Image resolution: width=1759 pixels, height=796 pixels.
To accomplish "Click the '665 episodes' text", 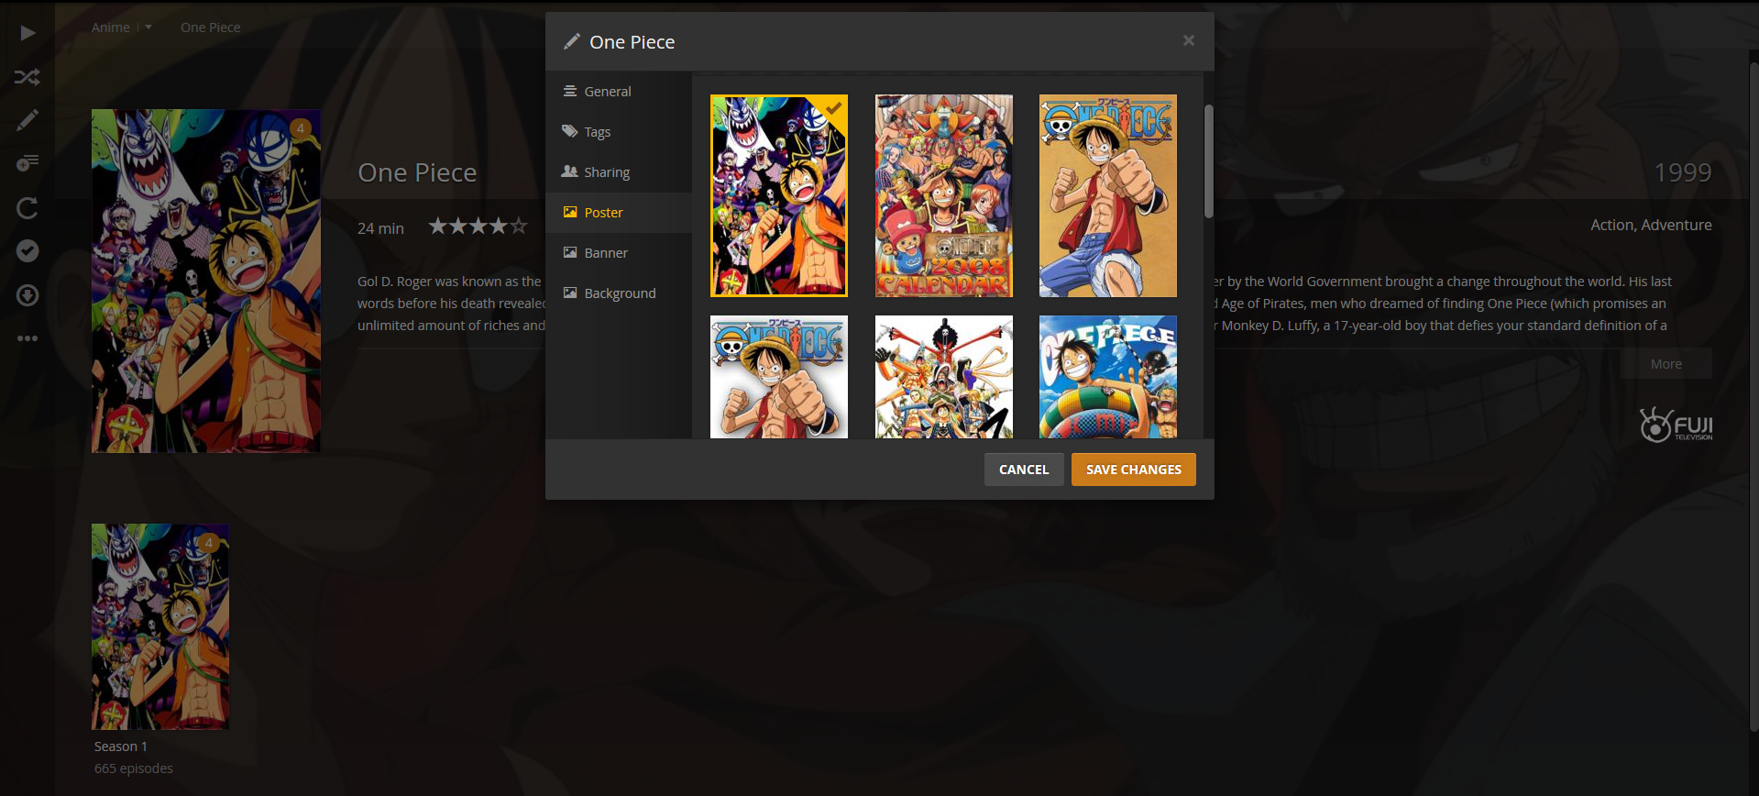I will pos(134,768).
